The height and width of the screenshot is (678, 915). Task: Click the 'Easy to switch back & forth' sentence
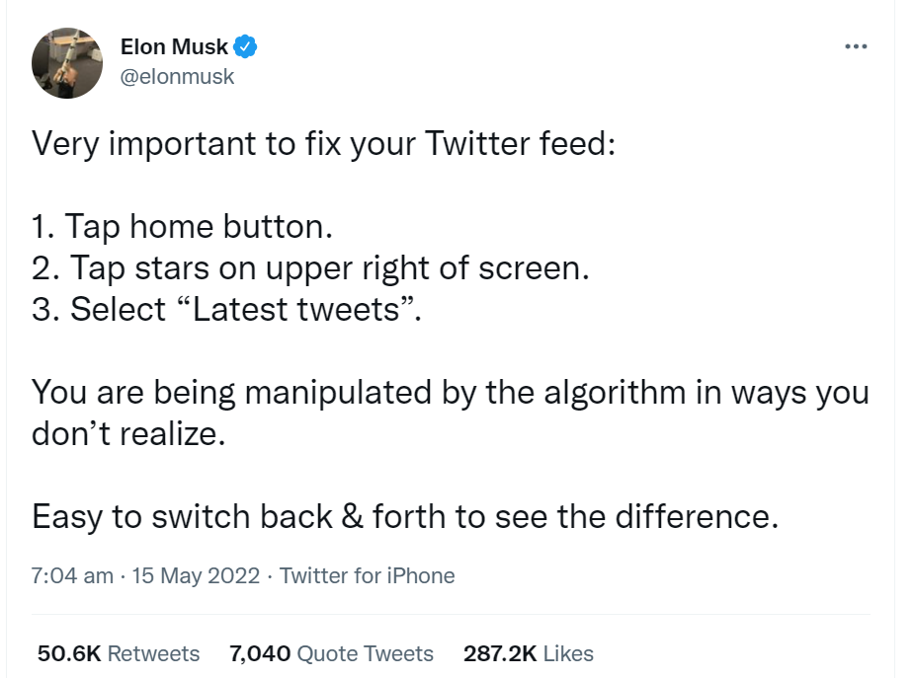coord(405,517)
